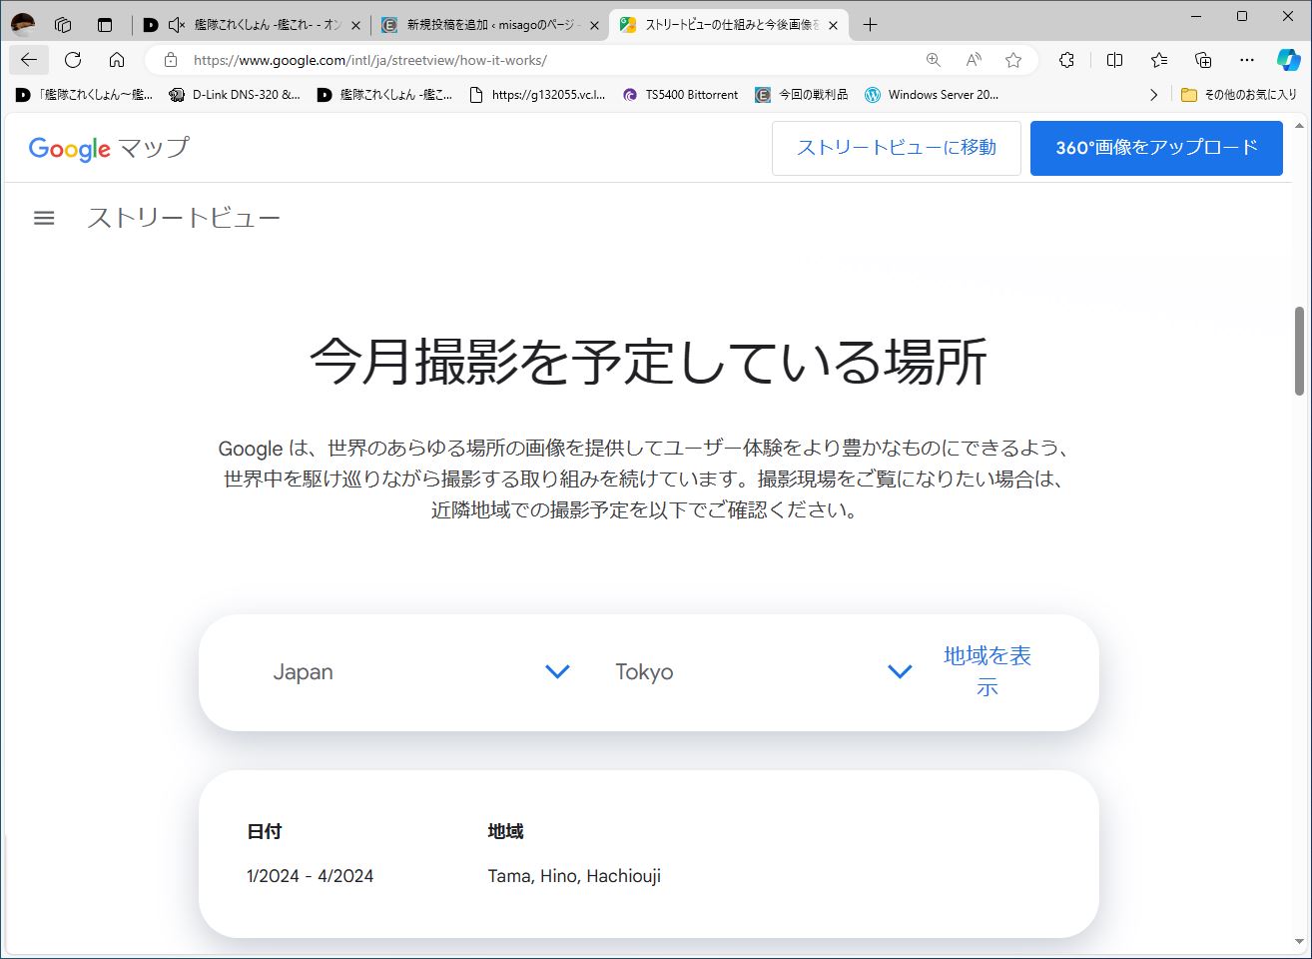Open the collections icon
Image resolution: width=1312 pixels, height=959 pixels.
pos(1203,60)
